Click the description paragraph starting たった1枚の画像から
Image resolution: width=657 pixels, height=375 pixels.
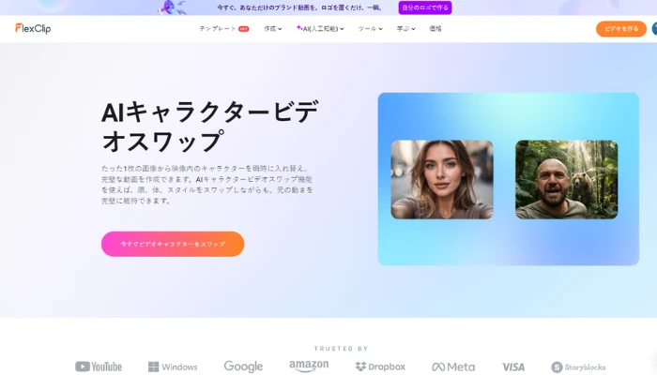[207, 185]
